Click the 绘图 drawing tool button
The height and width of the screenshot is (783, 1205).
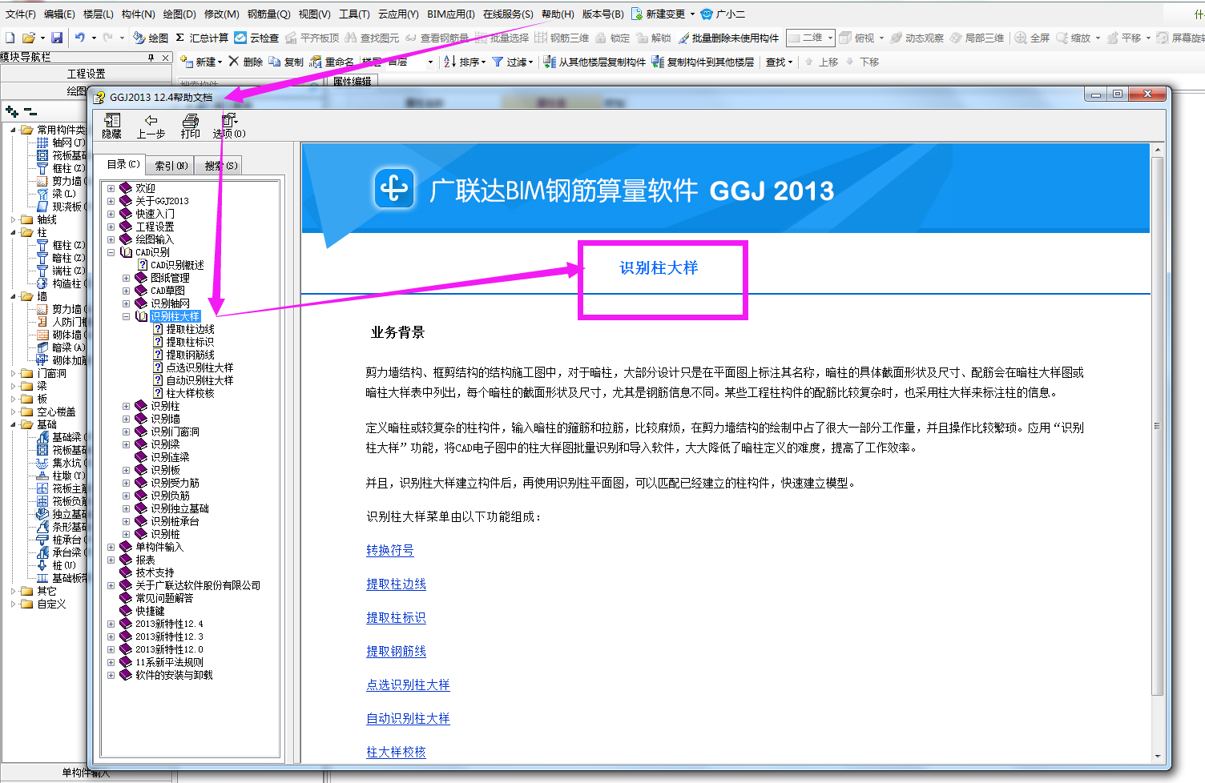click(x=151, y=38)
